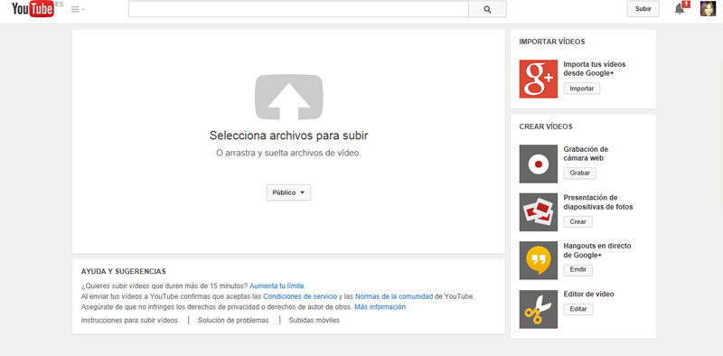Image resolution: width=723 pixels, height=356 pixels.
Task: Click 'Hangouts en directo de Google+' label
Action: coord(597,250)
